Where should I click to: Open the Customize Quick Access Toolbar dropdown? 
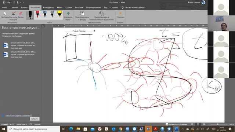pos(23,3)
